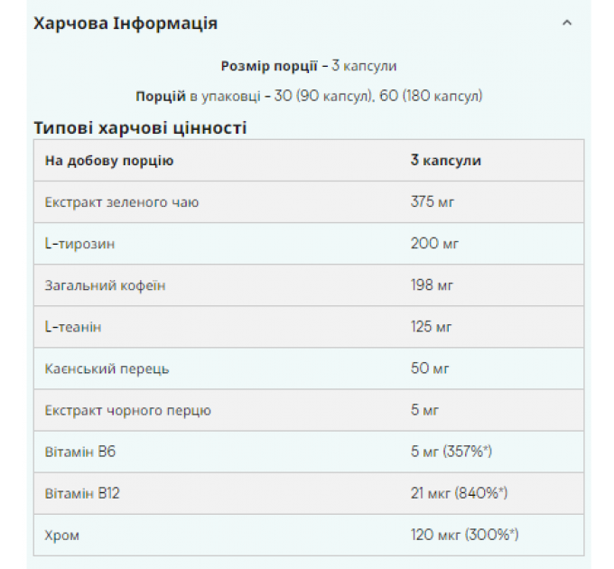Image resolution: width=614 pixels, height=569 pixels.
Task: Click the Каєнський перець row
Action: [309, 368]
